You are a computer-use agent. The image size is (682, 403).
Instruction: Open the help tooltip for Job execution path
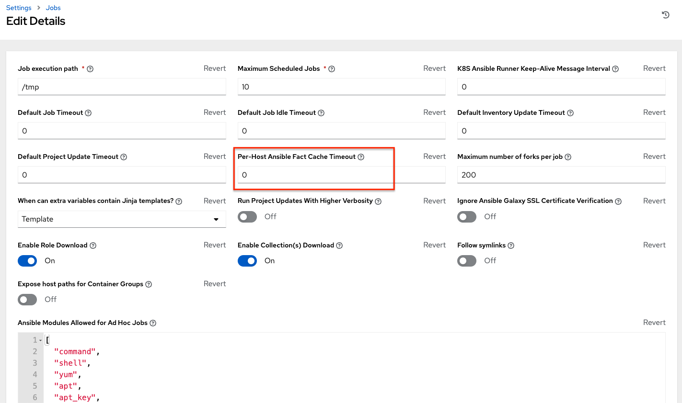click(x=90, y=68)
